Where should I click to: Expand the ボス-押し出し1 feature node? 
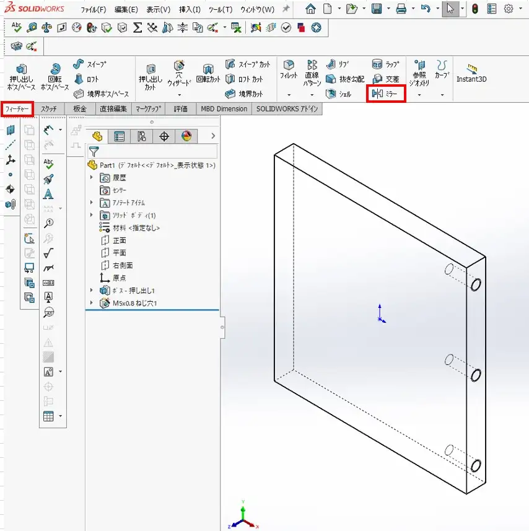(92, 290)
